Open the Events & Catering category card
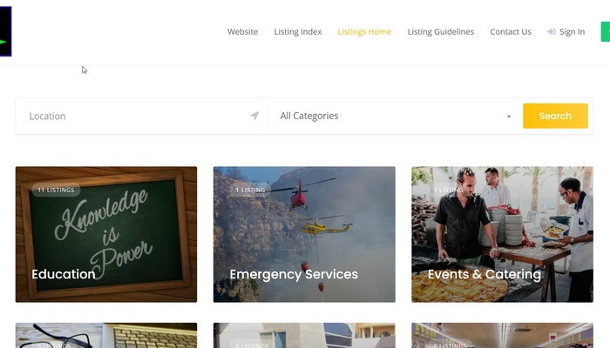The width and height of the screenshot is (610, 348). (x=502, y=234)
